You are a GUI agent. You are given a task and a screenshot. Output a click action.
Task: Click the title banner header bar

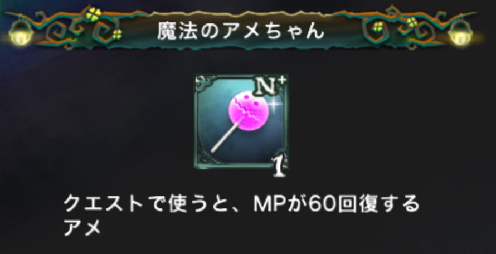coord(241,31)
